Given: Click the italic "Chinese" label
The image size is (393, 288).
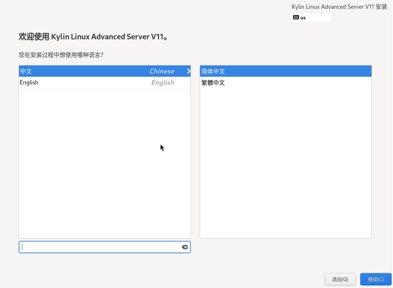Looking at the screenshot, I should 162,71.
